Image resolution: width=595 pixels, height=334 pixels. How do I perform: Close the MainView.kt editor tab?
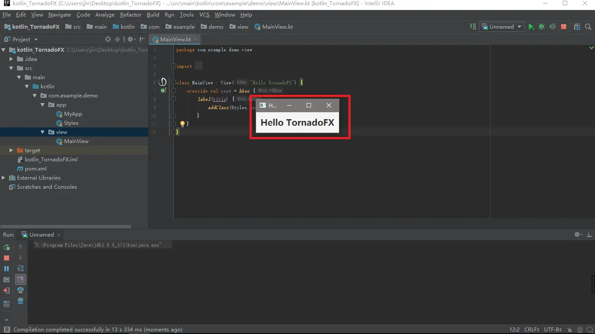tap(196, 39)
